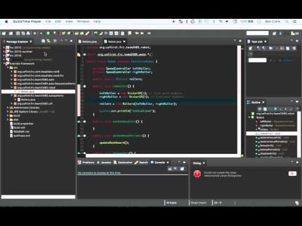Click the Find field in Task List
Image resolution: width=302 pixels, height=226 pixels.
(x=257, y=60)
